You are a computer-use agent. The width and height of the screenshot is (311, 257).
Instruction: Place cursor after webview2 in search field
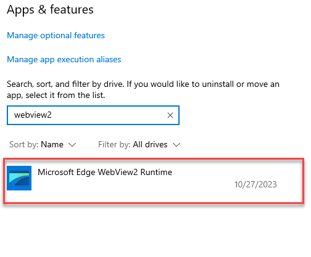[53, 115]
